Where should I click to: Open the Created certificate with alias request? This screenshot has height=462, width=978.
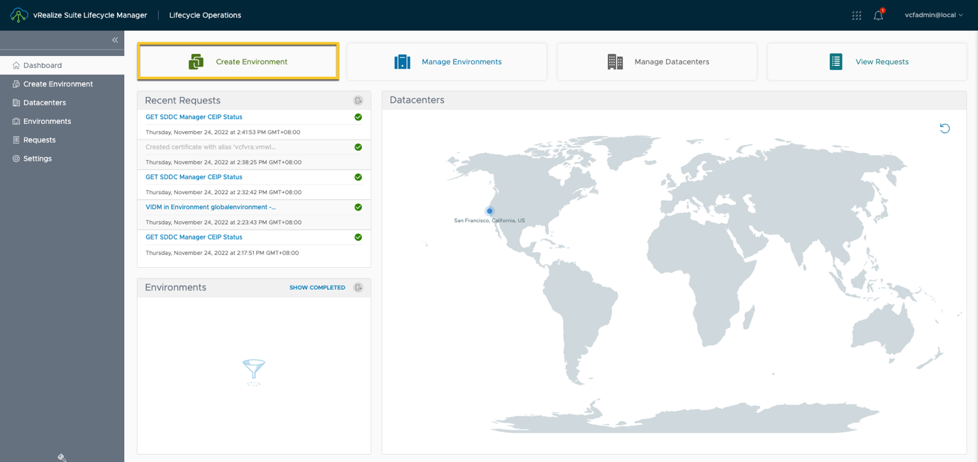(211, 147)
